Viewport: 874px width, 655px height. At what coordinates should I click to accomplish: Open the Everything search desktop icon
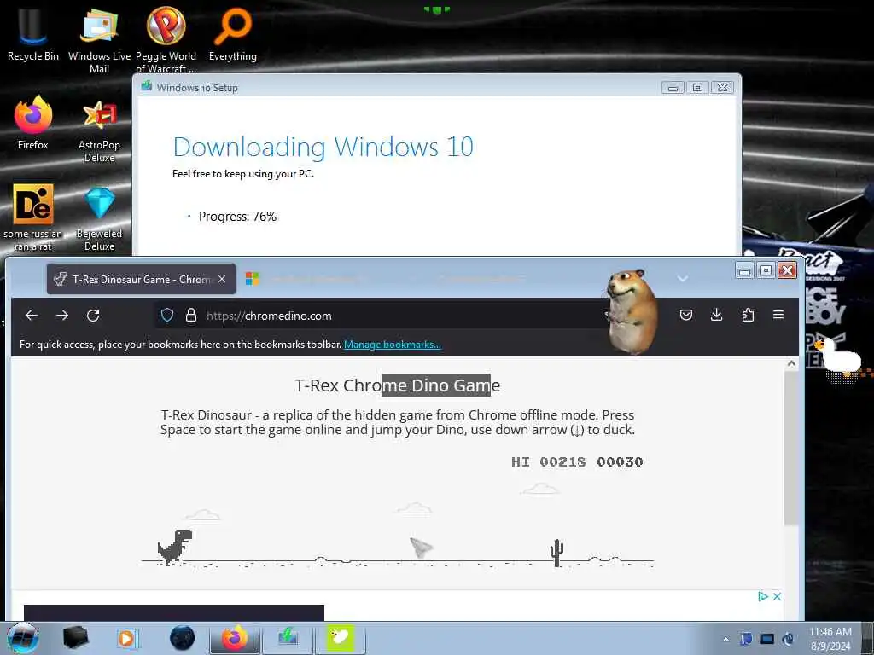click(x=232, y=34)
